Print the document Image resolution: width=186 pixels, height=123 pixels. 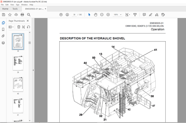pyautogui.click(x=22, y=15)
